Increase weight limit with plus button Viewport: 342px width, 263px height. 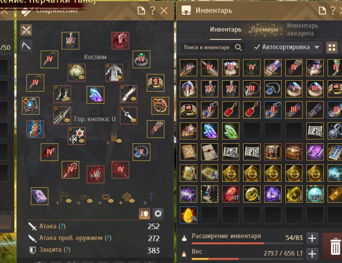click(x=312, y=254)
